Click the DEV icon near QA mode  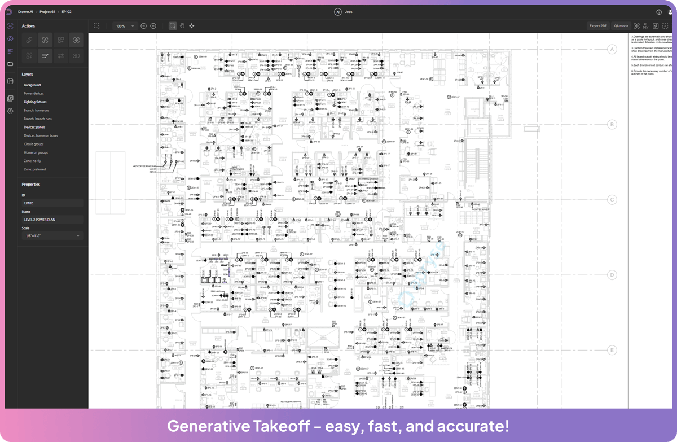(x=645, y=25)
